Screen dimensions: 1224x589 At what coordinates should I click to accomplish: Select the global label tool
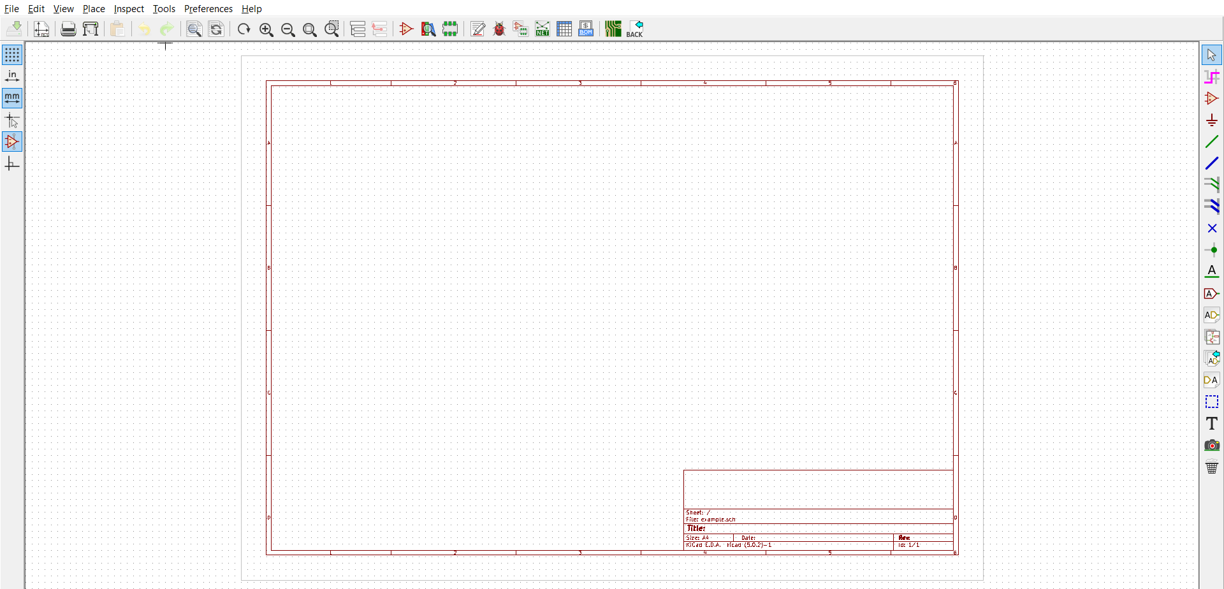(1212, 293)
